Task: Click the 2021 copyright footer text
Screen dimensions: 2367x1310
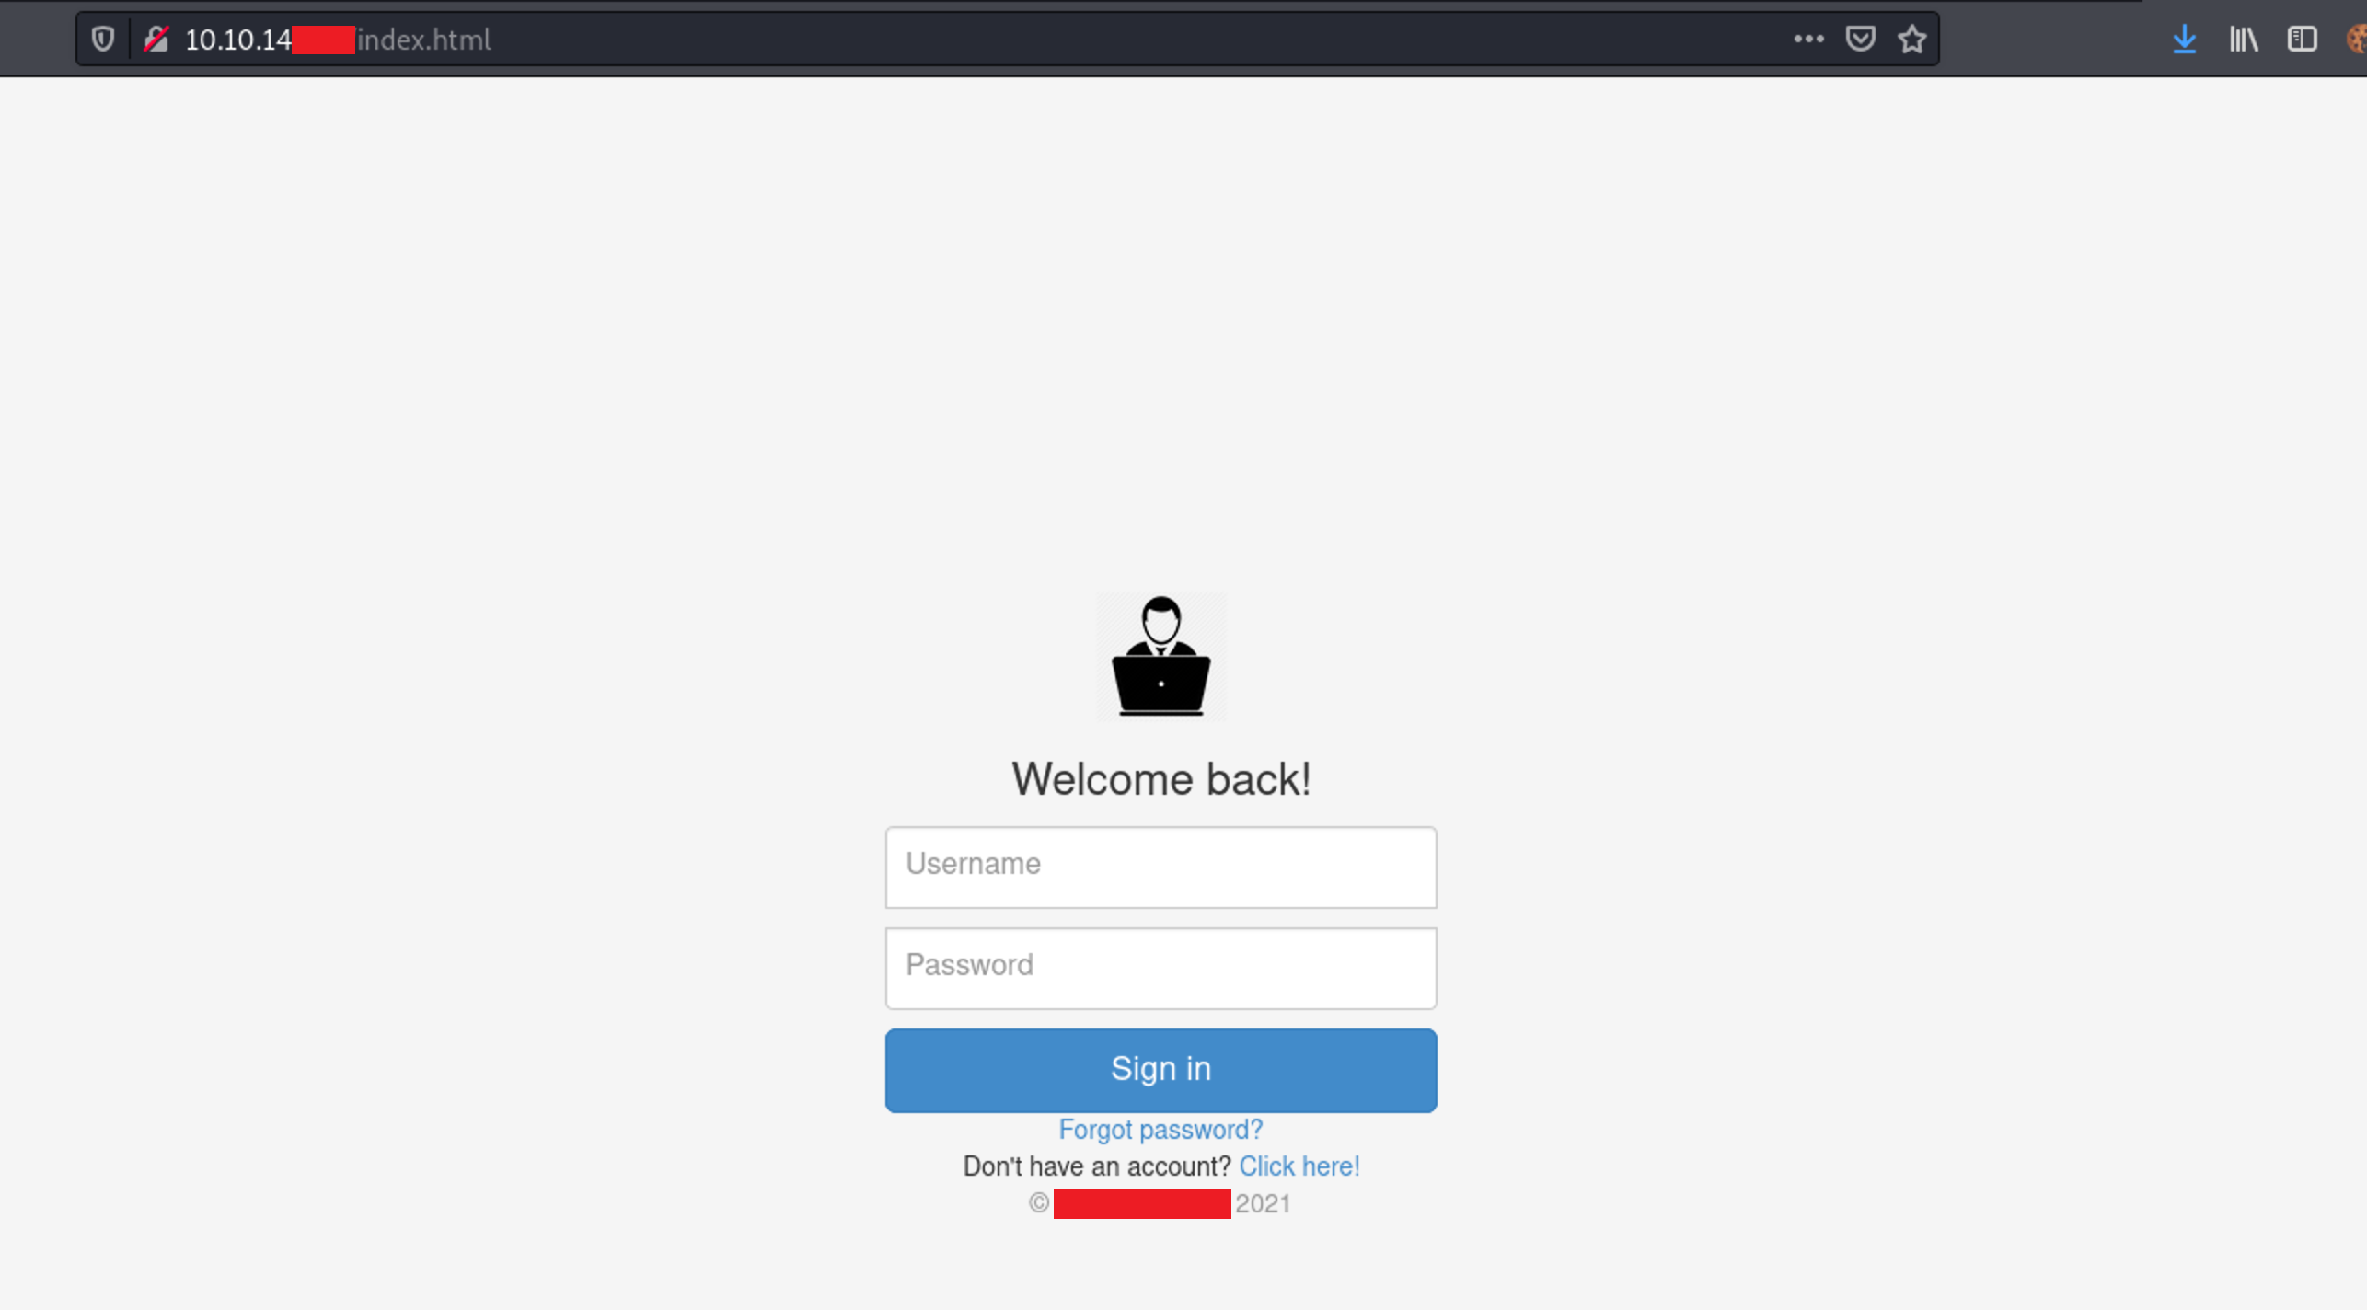Action: click(x=1262, y=1203)
